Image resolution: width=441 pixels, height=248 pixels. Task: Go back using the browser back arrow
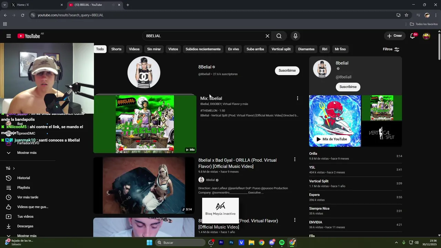point(5,15)
